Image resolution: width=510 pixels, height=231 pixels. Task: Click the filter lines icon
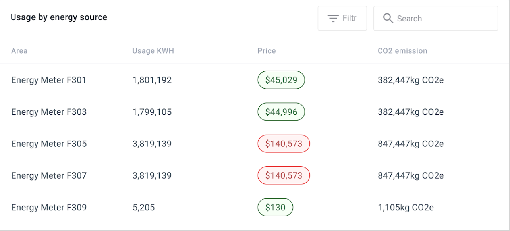[x=333, y=18]
